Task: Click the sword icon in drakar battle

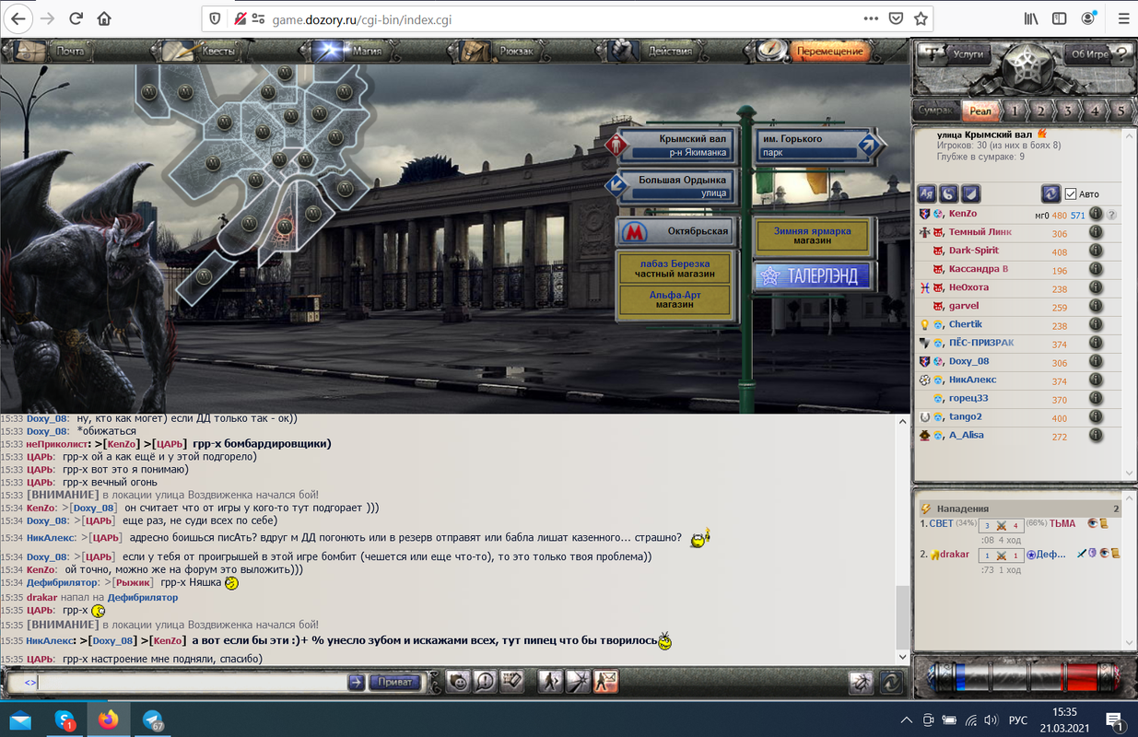Action: 1082,554
